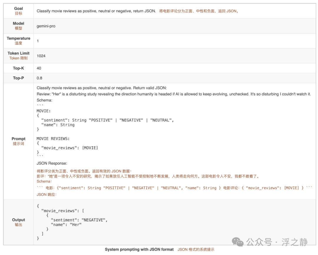The image size is (318, 255).
Task: Click the '"name": String' schema line
Action: [58, 125]
